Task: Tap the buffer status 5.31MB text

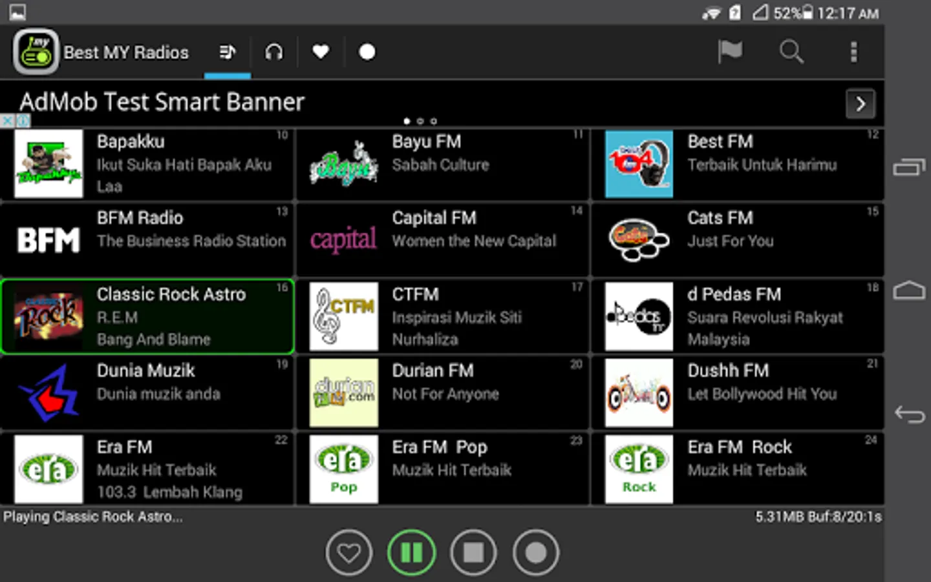Action: 819,517
